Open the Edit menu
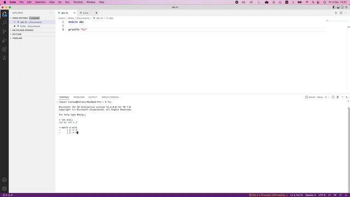 29,2
